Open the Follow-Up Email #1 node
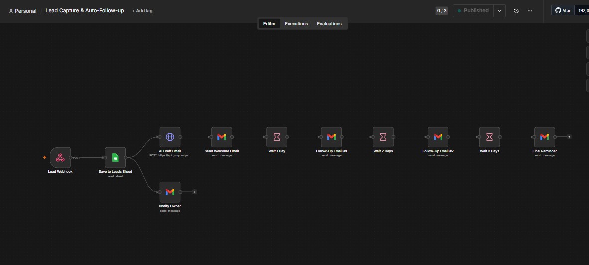Viewport: 589px width, 265px height. point(331,137)
